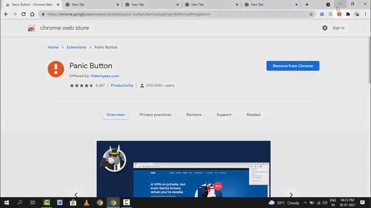Open Task View on the taskbar

click(x=32, y=203)
